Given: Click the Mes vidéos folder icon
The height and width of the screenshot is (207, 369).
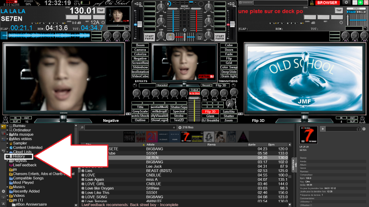Looking at the screenshot, I should (11, 139).
